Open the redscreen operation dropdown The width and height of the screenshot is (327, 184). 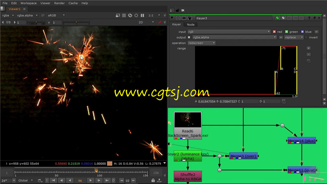click(x=202, y=43)
